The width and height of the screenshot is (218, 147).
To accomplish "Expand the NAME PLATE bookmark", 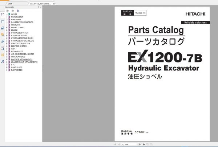I will [7, 68].
